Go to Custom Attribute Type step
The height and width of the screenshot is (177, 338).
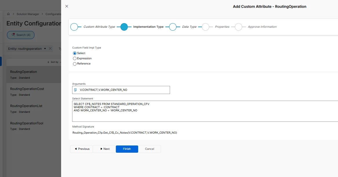click(x=74, y=27)
